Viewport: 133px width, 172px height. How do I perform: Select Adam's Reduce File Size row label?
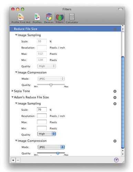pyautogui.click(x=31, y=97)
